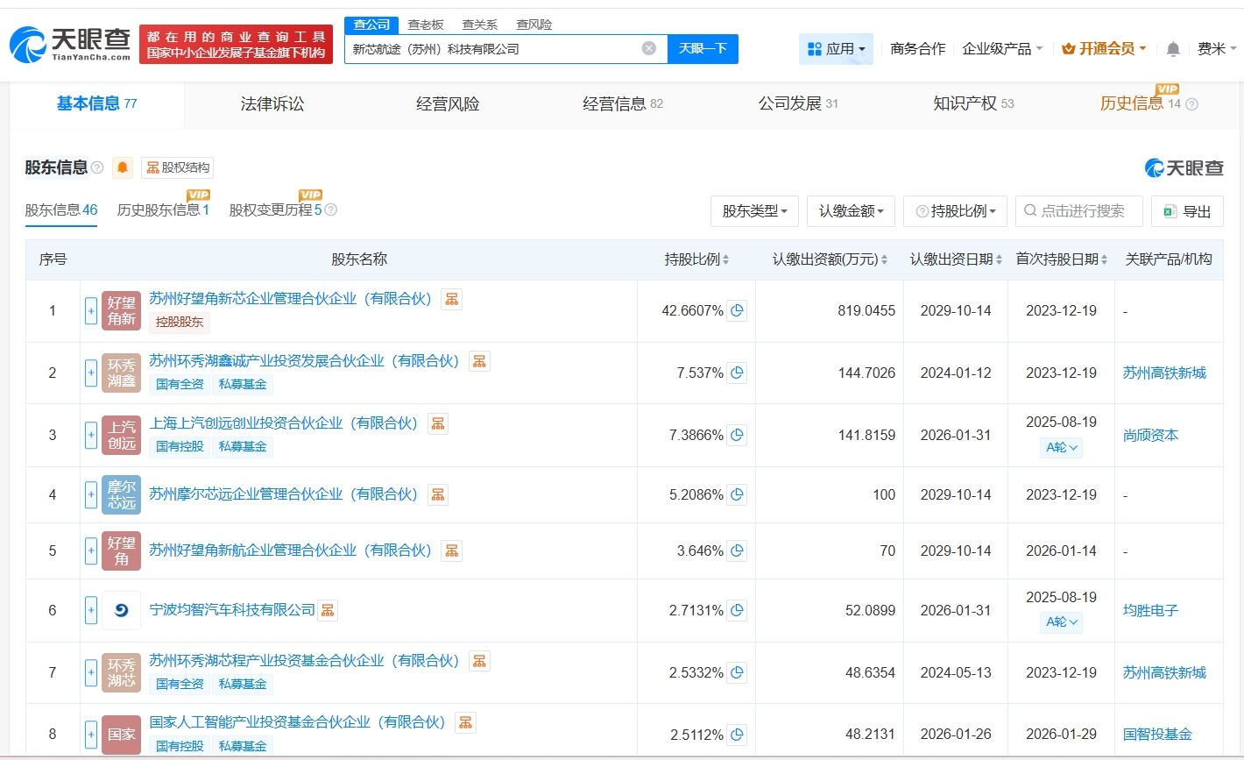Click the 天眼一下 search button
This screenshot has height=760, width=1244.
[x=703, y=49]
